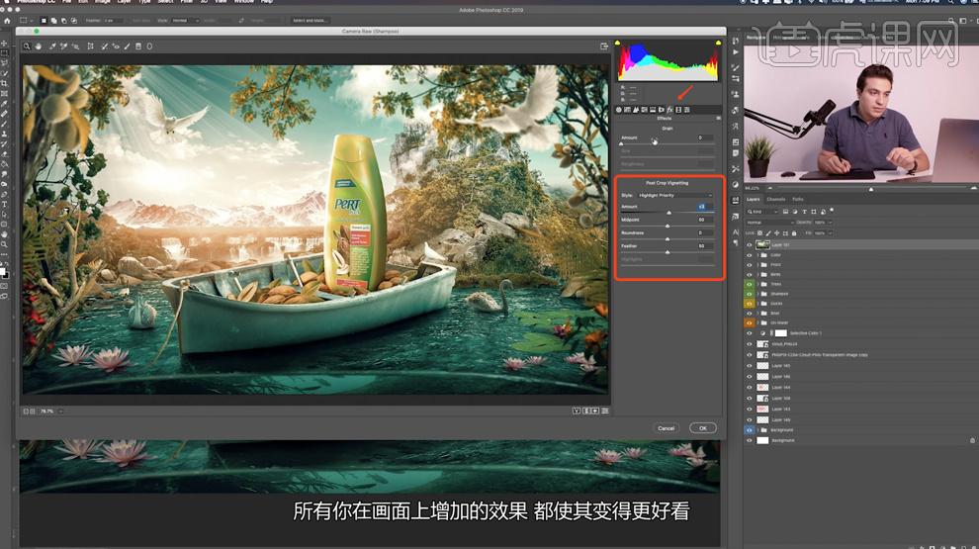Screen dimensions: 979x549
Task: Filter layers by type layers icon
Action: coord(804,212)
